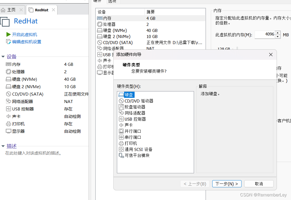Select 网络适配器 icon in hardware type list
The width and height of the screenshot is (291, 200).
(x=121, y=113)
